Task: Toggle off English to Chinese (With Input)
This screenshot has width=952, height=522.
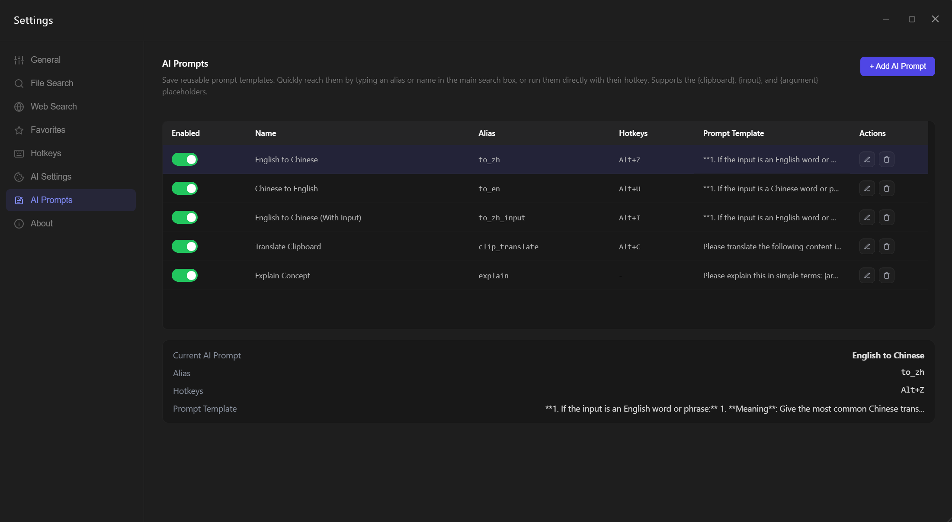Action: coord(185,218)
